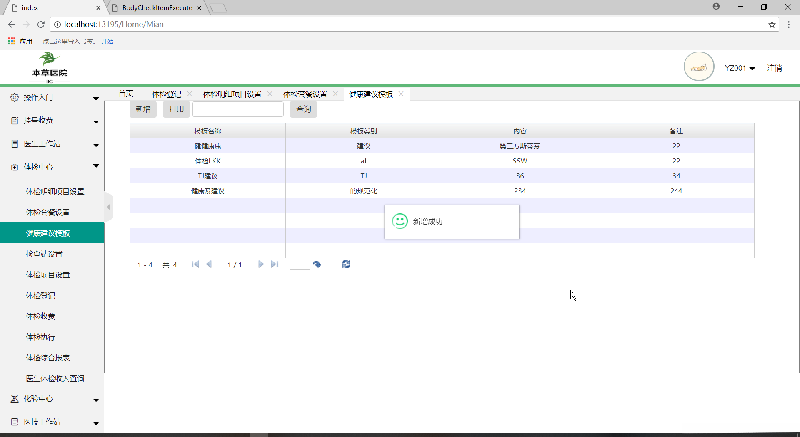Go to previous page arrow

click(209, 264)
